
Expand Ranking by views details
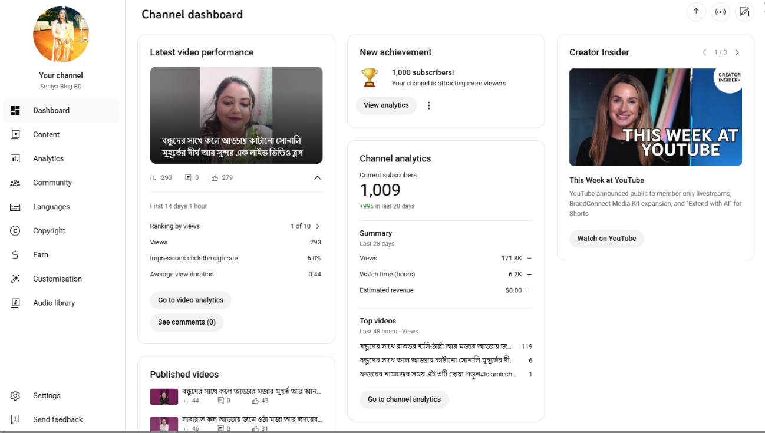click(x=317, y=226)
